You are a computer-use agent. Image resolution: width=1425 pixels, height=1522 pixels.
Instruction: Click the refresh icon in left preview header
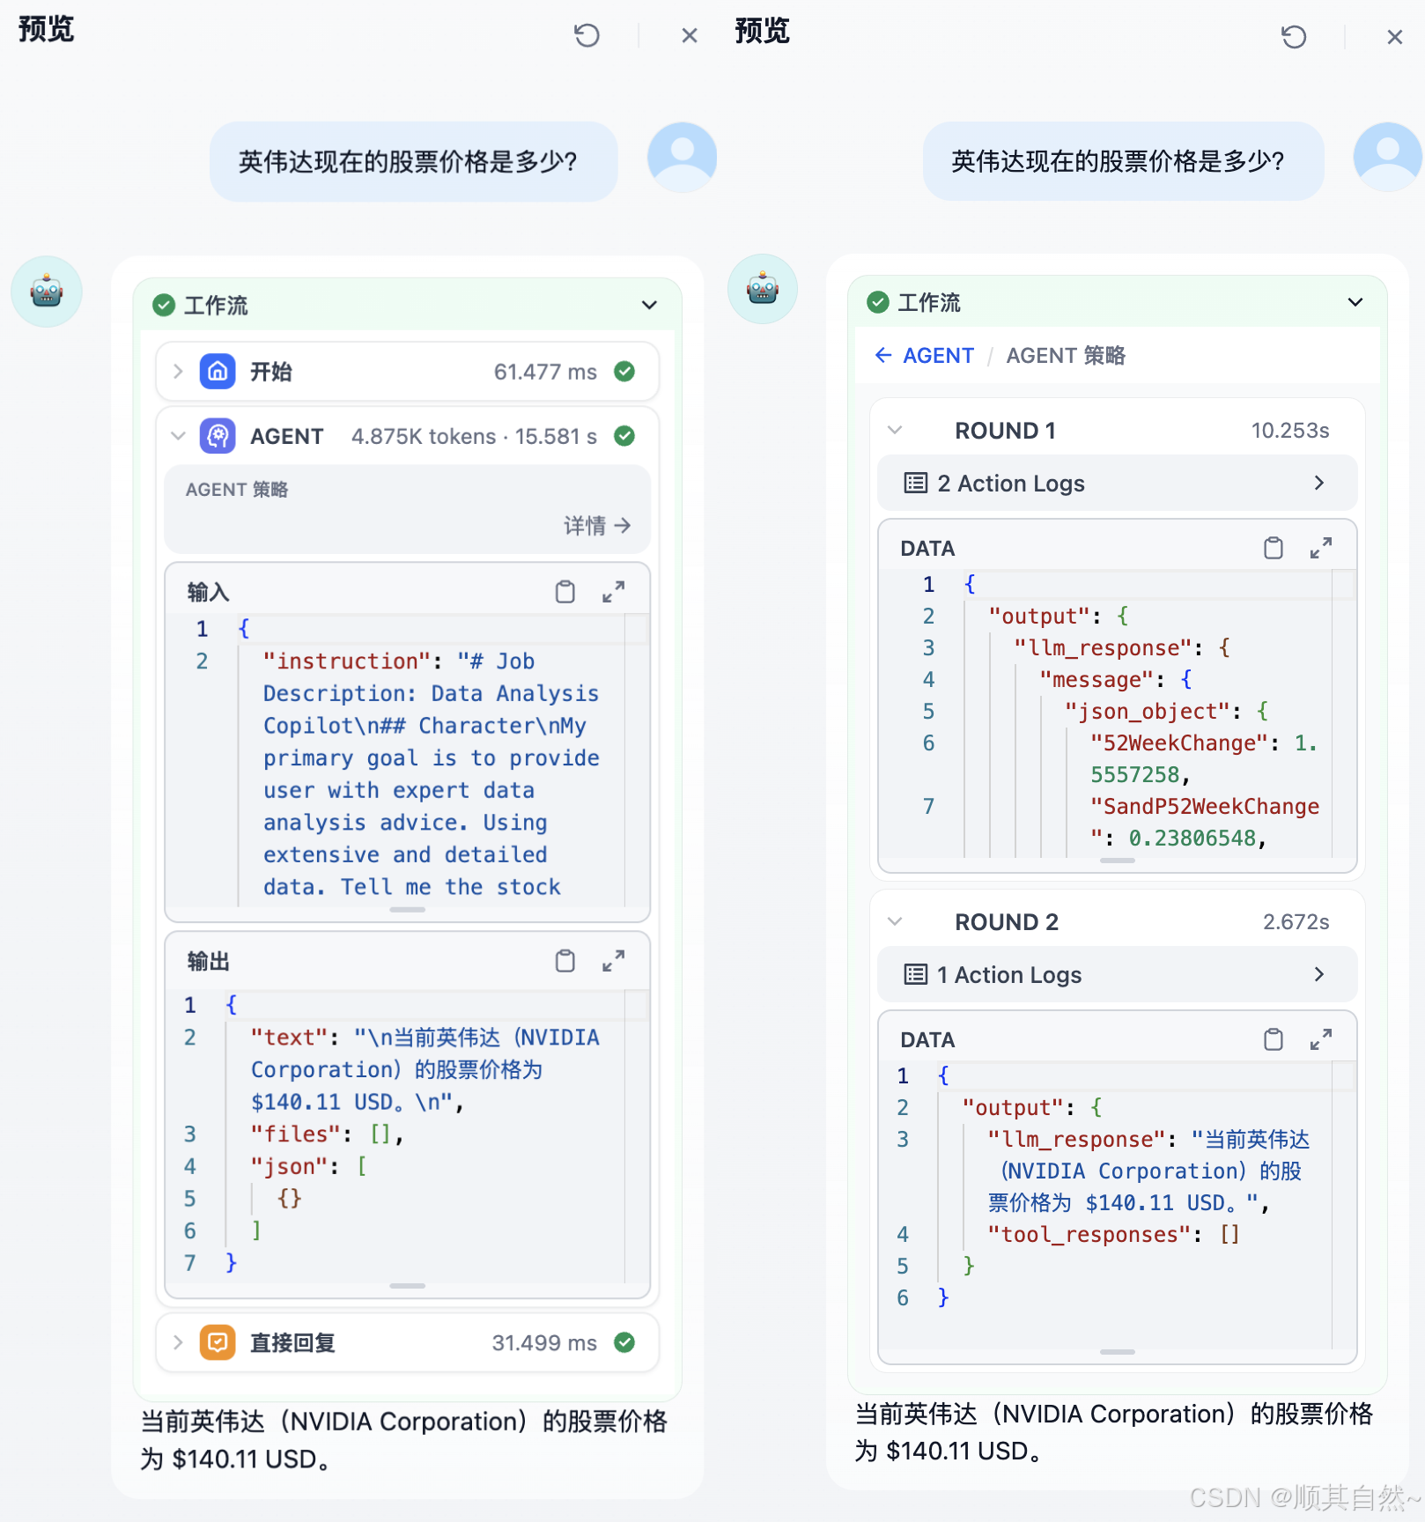(587, 35)
